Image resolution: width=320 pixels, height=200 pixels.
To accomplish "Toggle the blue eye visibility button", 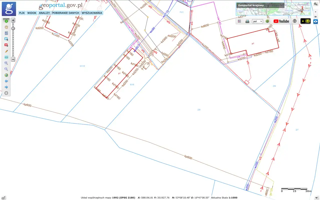I will (315, 21).
